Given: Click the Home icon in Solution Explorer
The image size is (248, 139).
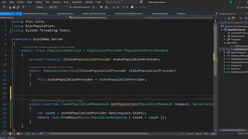Looking at the screenshot, I should pos(229,18).
